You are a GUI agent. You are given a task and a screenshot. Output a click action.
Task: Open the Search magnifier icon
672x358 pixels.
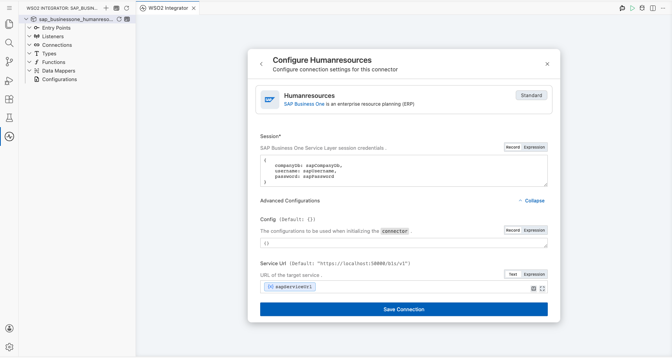9,43
